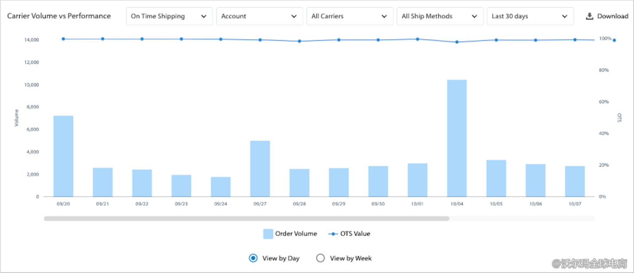Click the chevron on the All Carriers filter

coord(384,16)
